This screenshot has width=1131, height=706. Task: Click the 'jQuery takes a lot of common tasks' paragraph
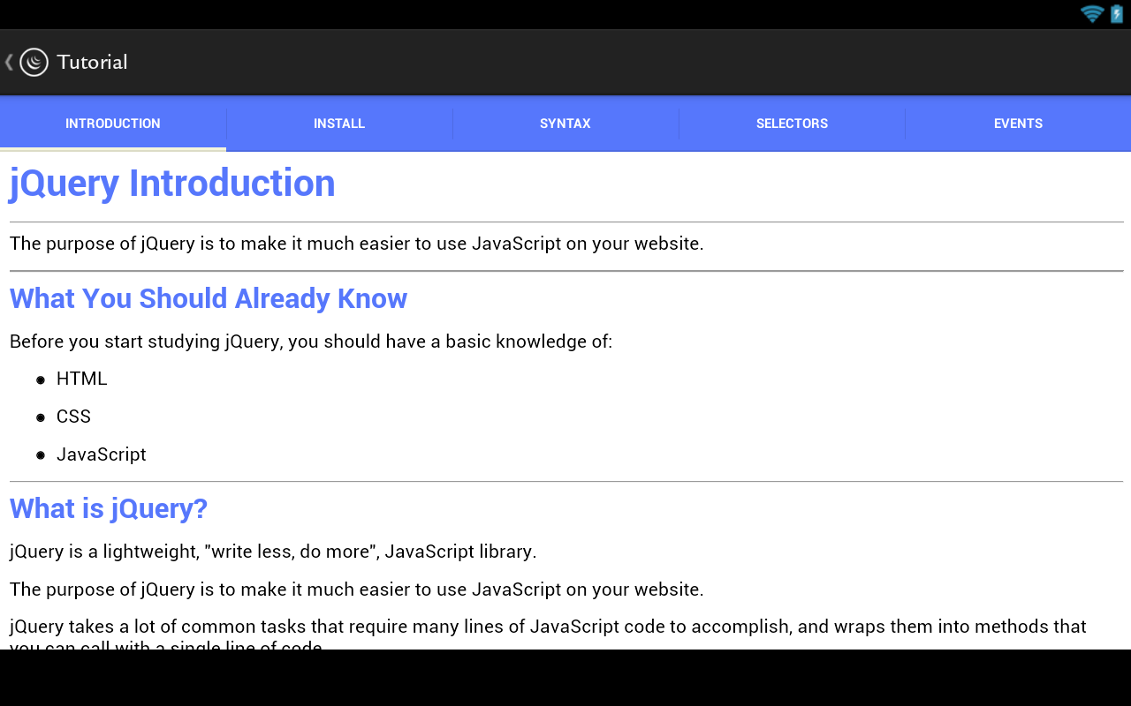pos(548,627)
